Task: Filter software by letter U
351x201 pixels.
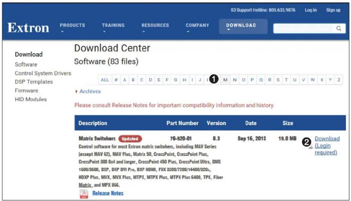Action: 294,80
